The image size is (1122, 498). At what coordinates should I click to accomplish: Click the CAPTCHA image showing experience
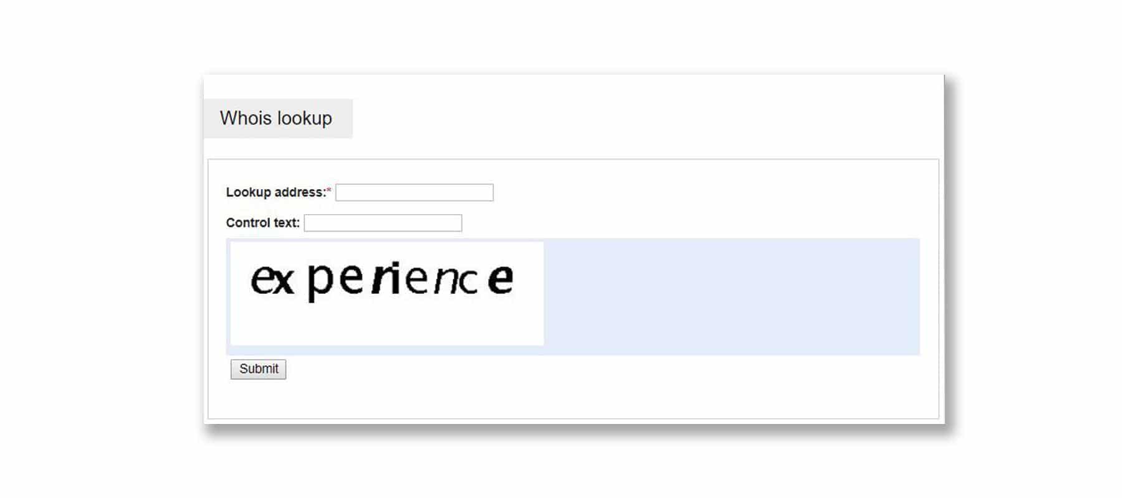[386, 291]
